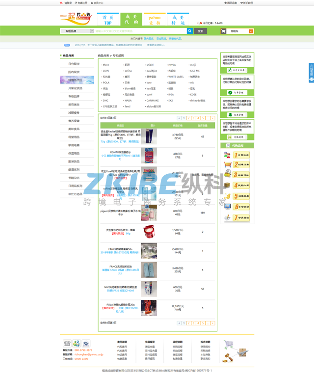Click the footer email address link
The height and width of the screenshot is (374, 314).
(89, 354)
